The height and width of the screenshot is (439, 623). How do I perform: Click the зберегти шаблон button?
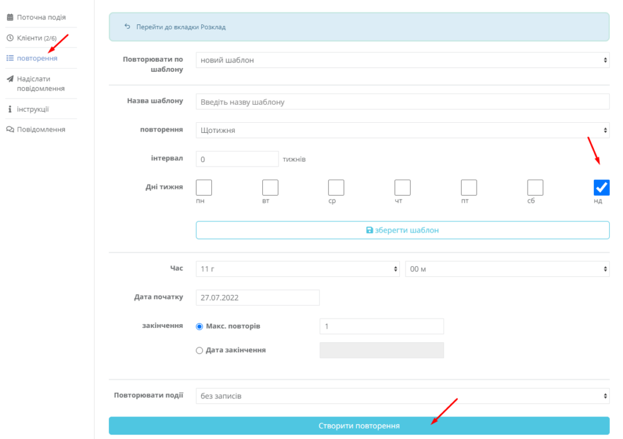click(402, 230)
